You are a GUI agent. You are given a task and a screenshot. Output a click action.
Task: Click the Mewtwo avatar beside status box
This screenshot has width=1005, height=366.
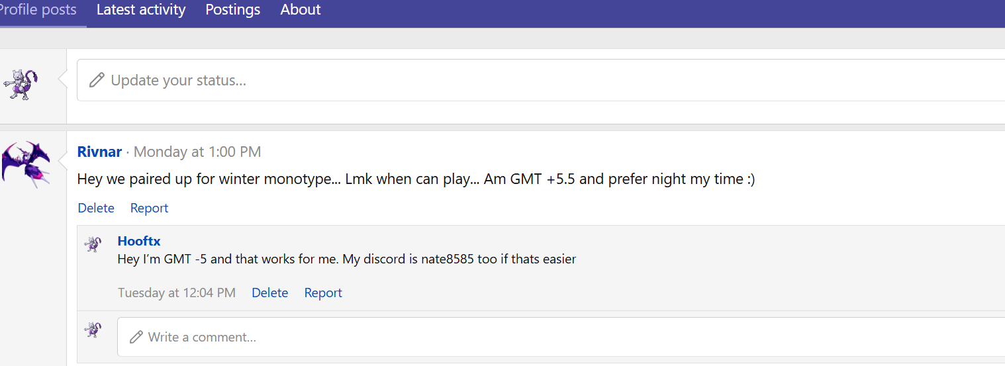coord(21,84)
